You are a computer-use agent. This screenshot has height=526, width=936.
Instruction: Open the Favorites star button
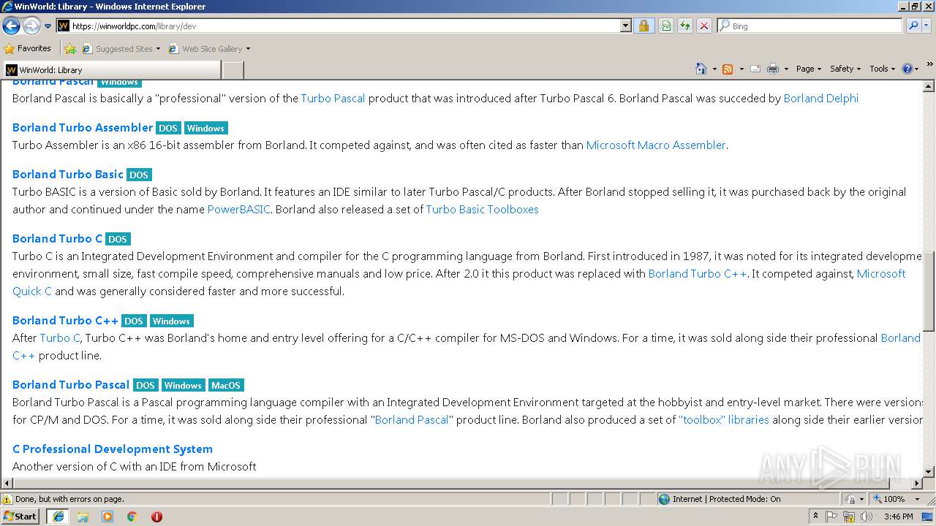[28, 49]
